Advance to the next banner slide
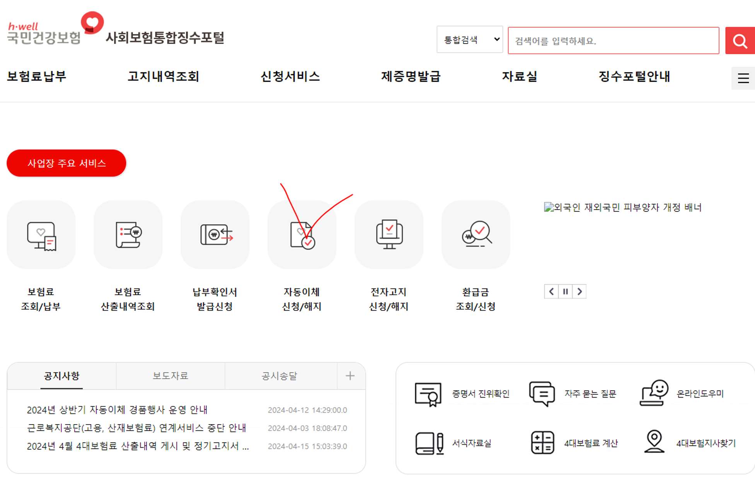755x481 pixels. coord(579,292)
